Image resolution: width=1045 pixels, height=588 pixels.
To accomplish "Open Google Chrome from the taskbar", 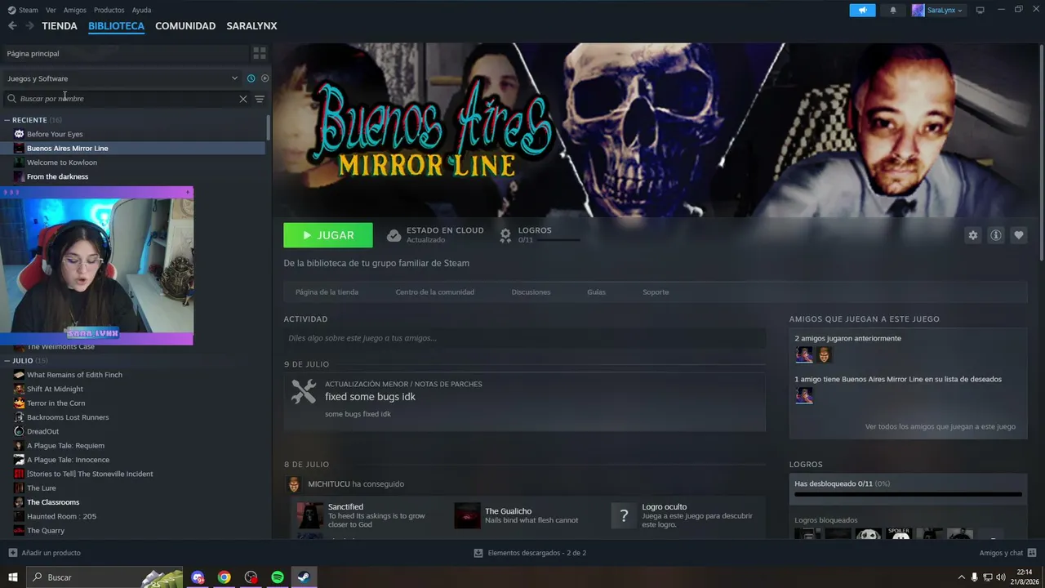I will pyautogui.click(x=224, y=577).
